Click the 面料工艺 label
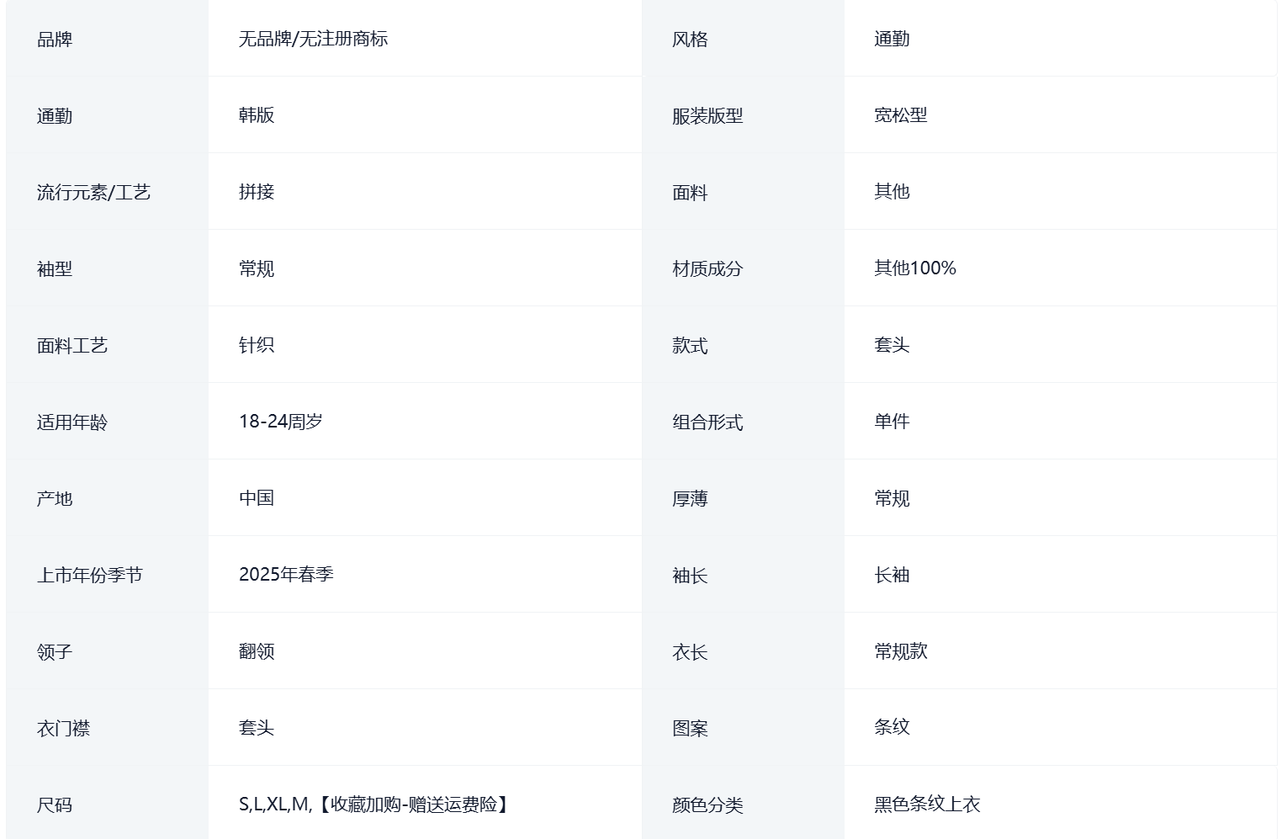This screenshot has width=1287, height=839. point(72,346)
